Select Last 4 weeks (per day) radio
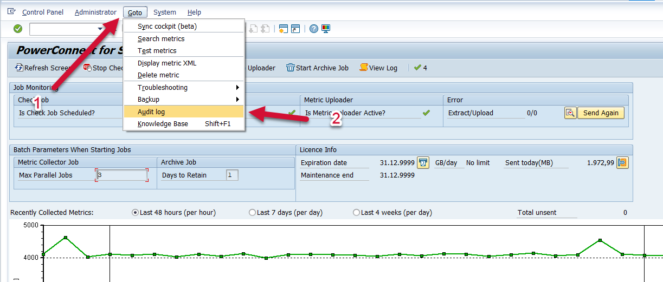The height and width of the screenshot is (282, 663). [x=356, y=213]
